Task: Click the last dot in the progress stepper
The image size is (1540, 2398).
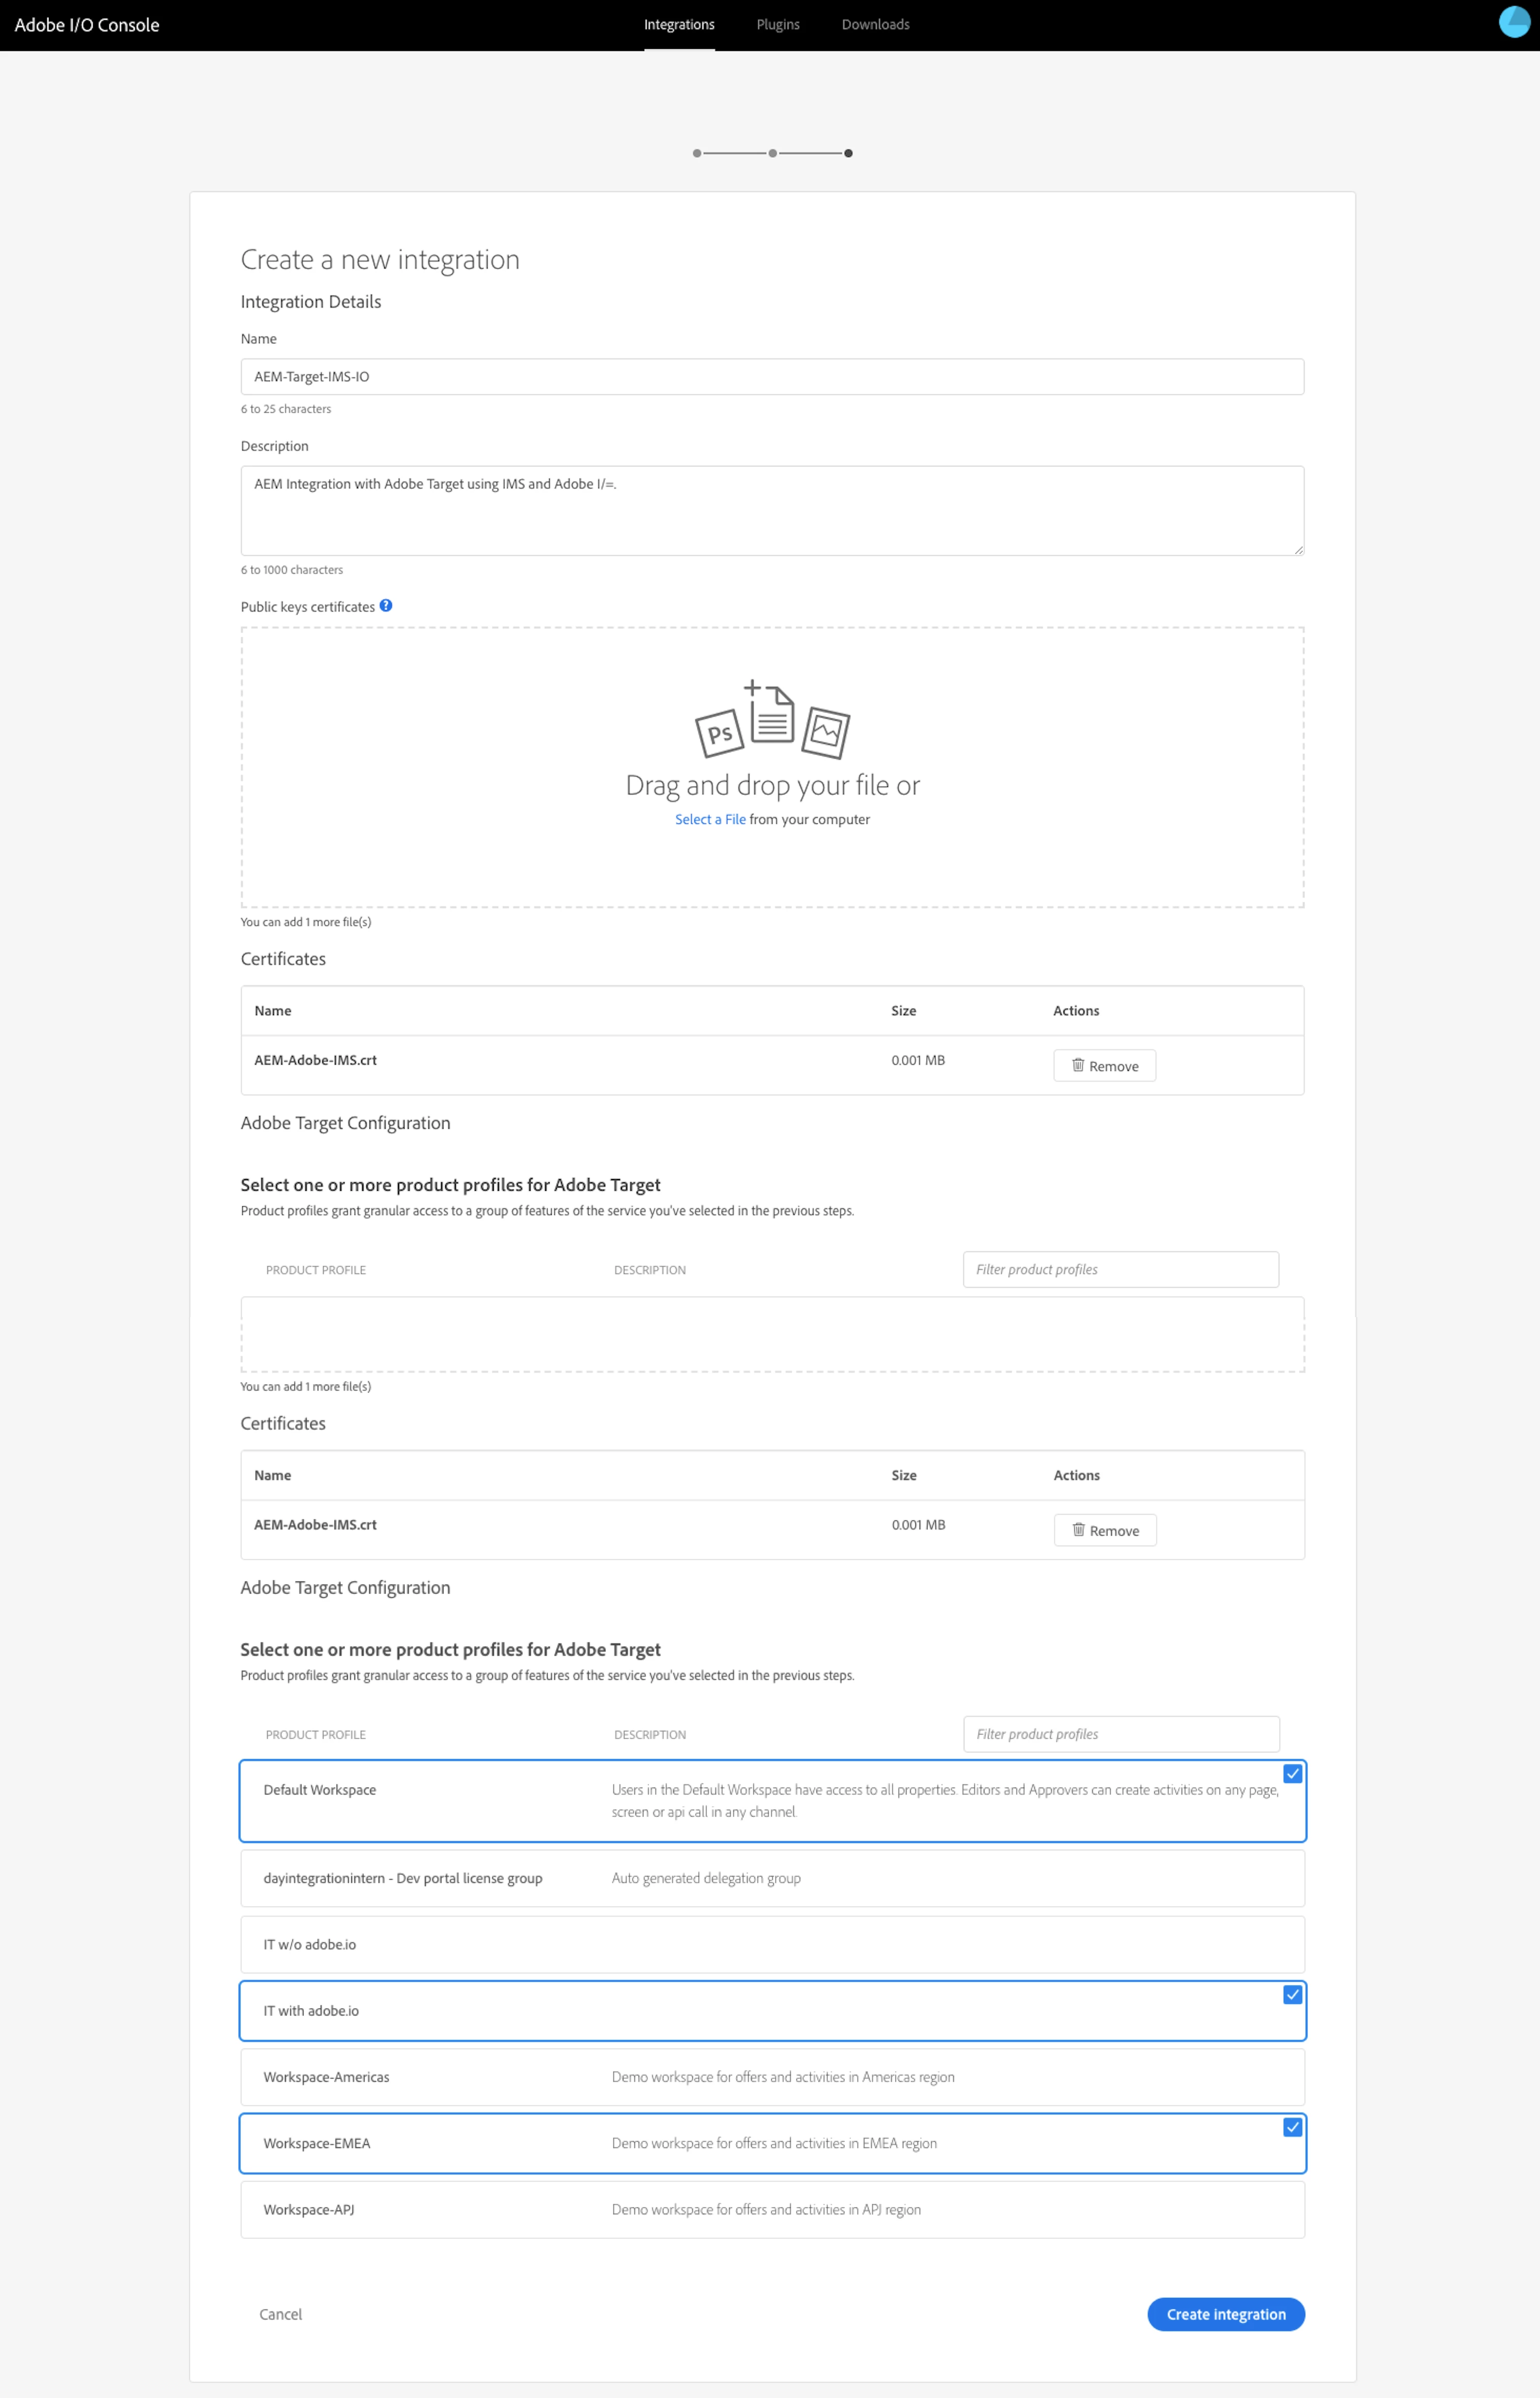Action: 848,153
